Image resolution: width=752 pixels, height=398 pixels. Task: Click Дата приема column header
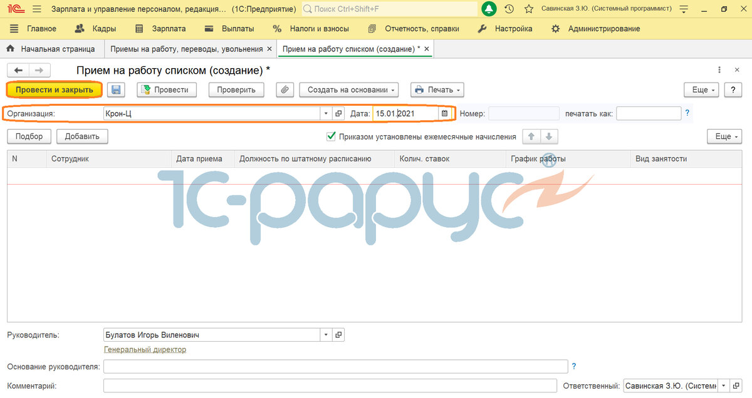point(203,159)
